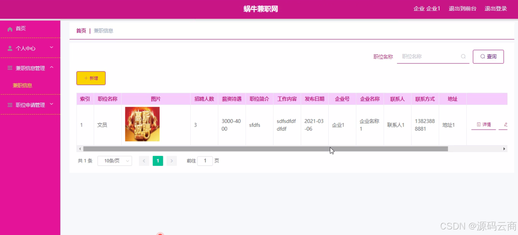Click the next page arrow
Image resolution: width=518 pixels, height=235 pixels.
(x=172, y=161)
